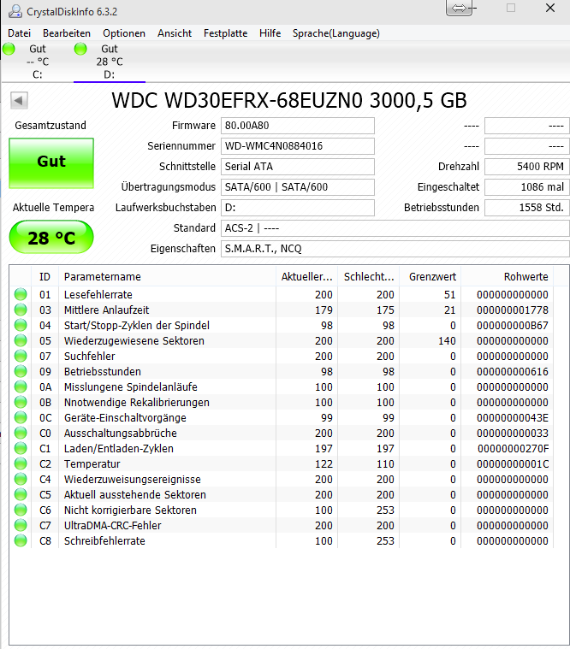Viewport: 570px width, 649px height.
Task: Click raw value 000000000B67
Action: [513, 325]
